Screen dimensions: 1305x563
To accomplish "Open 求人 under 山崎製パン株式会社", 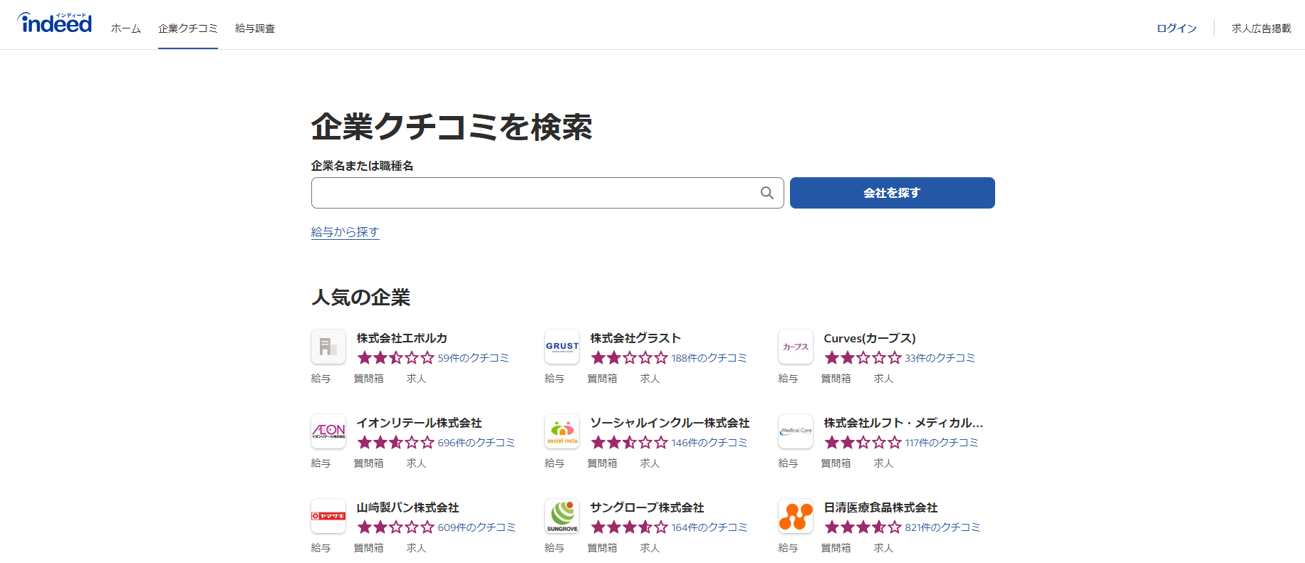I will [x=417, y=548].
